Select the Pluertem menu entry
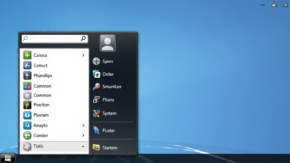 click(54, 115)
